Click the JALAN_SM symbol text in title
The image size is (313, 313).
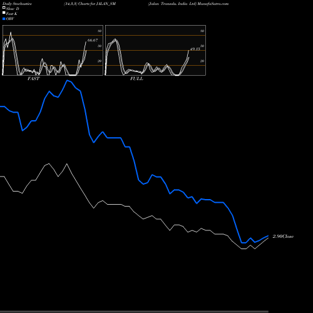coord(106,4)
